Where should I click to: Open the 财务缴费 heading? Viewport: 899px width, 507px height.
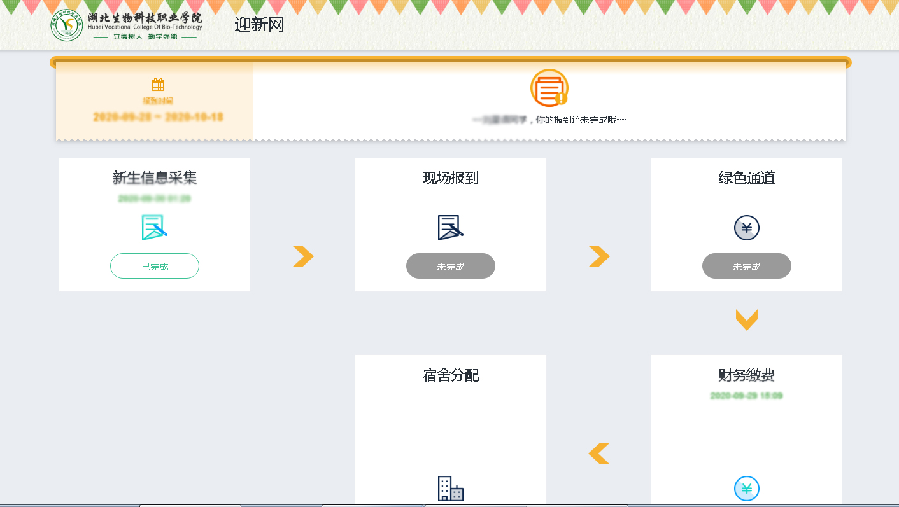coord(746,375)
